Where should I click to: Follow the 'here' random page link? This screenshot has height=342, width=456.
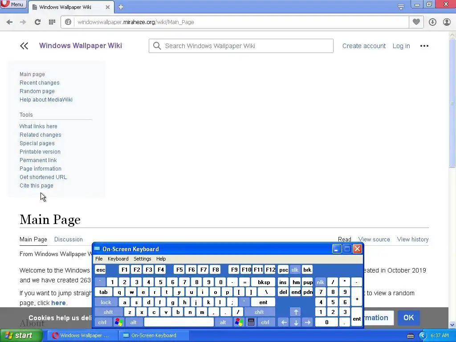(58, 303)
